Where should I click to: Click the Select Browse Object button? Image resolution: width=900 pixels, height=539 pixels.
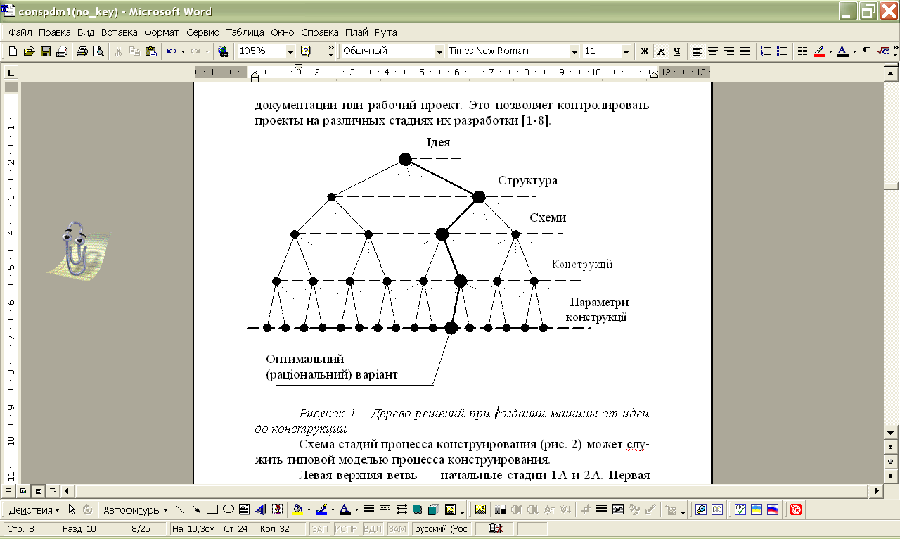892,461
